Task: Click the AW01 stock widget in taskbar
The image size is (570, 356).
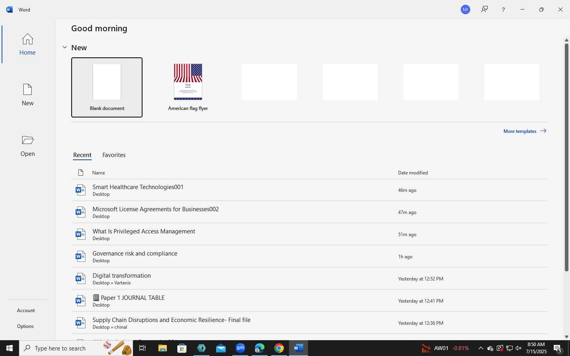Action: click(445, 348)
